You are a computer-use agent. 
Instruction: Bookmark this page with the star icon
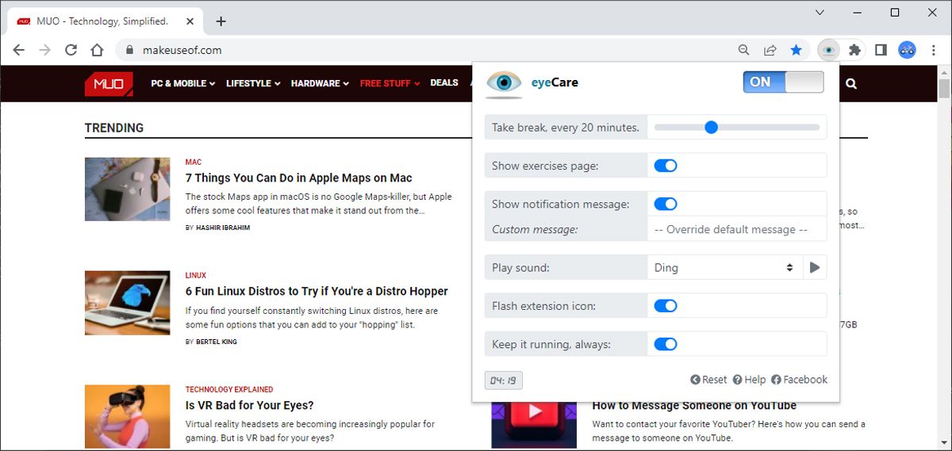(796, 50)
